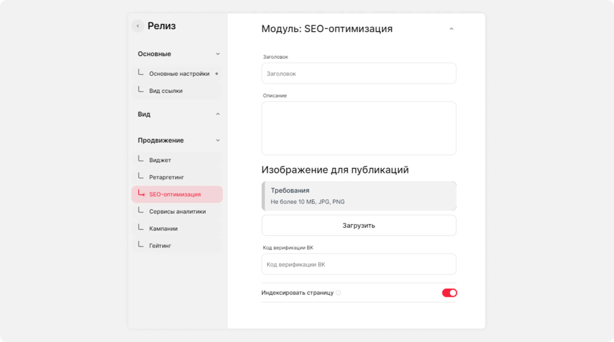Open Сервисы аналитики section
The width and height of the screenshot is (614, 342).
tap(177, 212)
